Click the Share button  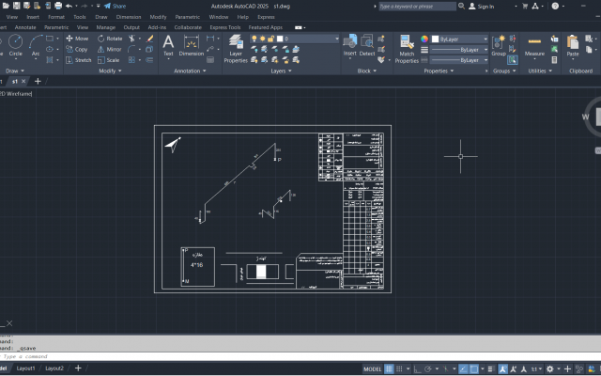click(x=115, y=7)
